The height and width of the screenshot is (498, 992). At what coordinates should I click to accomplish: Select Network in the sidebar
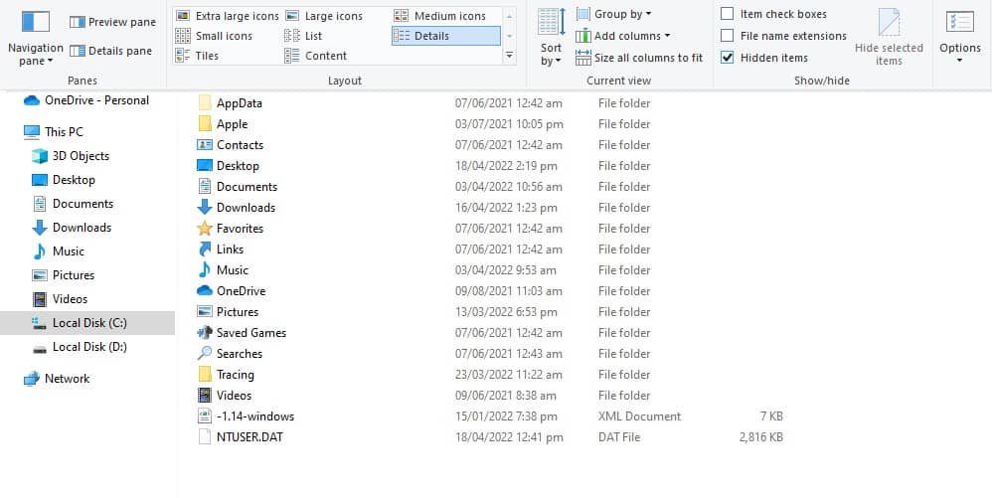click(x=57, y=379)
